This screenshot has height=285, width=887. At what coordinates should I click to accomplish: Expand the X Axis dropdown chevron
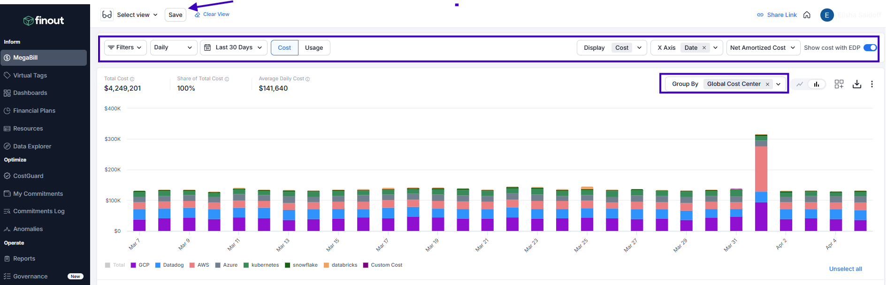(715, 48)
